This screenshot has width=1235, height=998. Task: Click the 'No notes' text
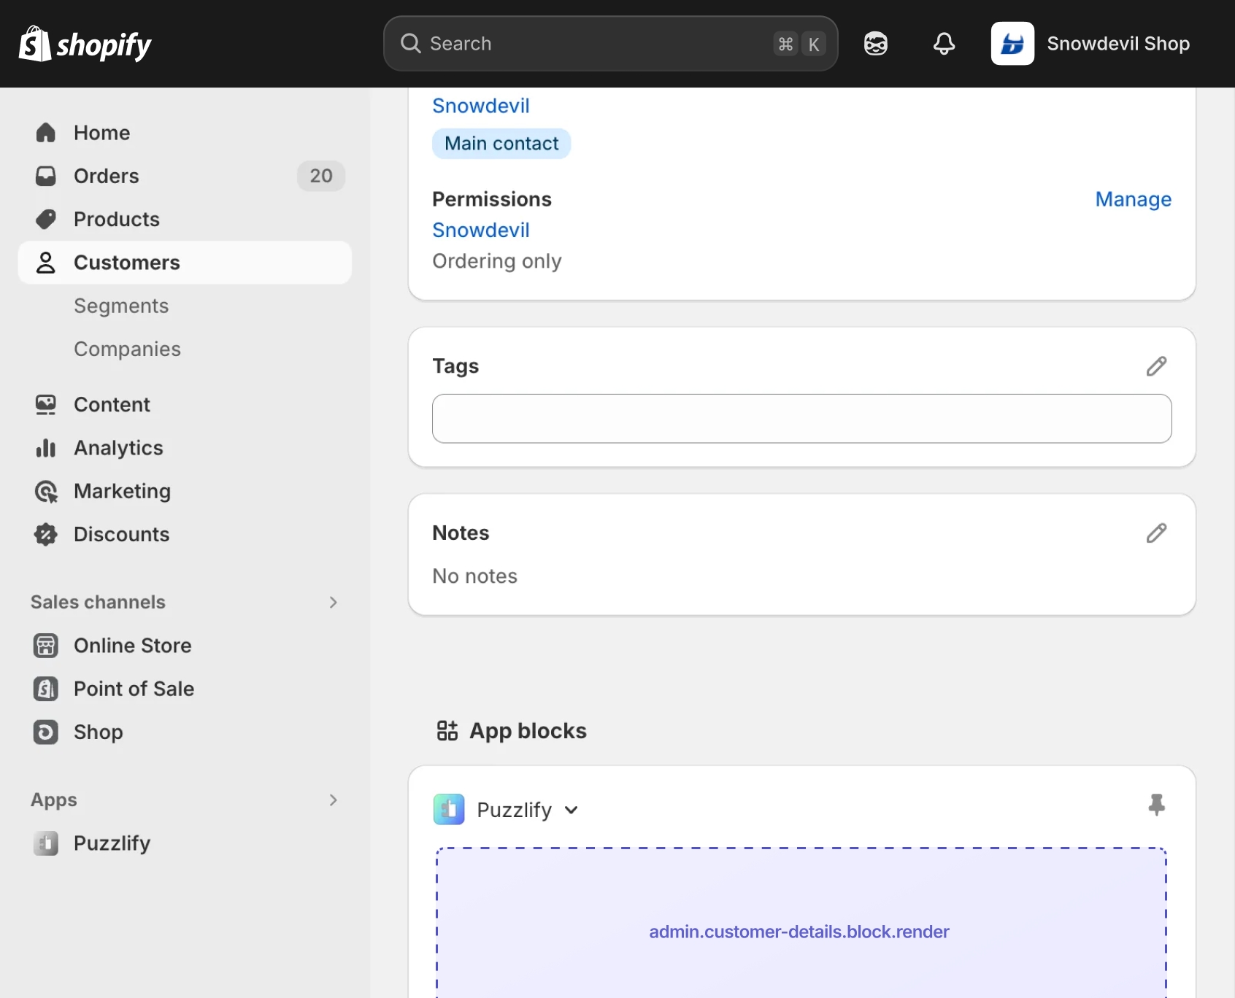click(x=474, y=576)
